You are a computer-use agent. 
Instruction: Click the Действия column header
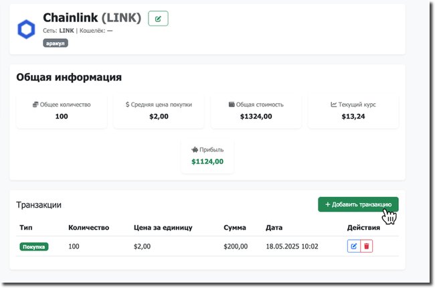[363, 228]
